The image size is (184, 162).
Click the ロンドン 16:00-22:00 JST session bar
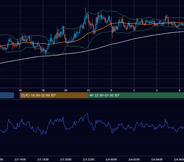pos(54,95)
